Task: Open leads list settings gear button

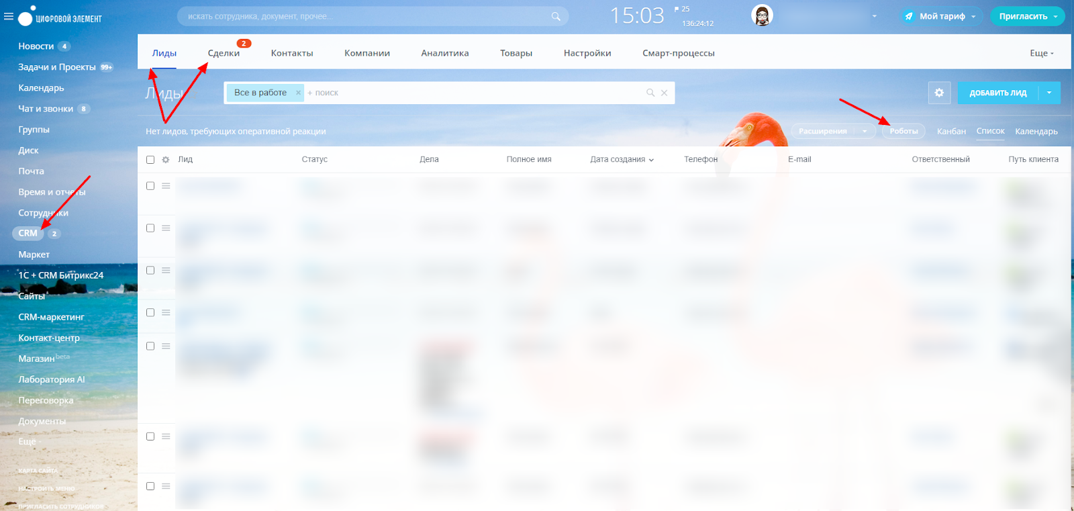Action: [x=939, y=93]
